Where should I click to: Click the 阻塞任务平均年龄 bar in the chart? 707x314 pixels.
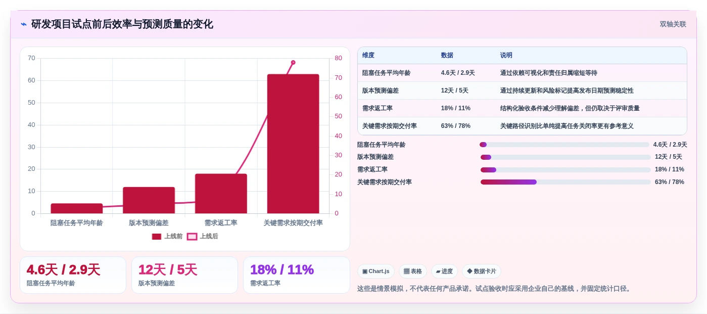point(77,208)
